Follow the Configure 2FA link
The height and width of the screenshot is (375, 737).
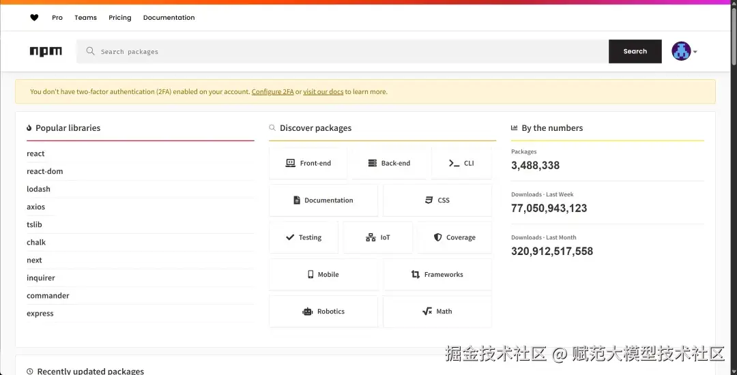point(272,91)
